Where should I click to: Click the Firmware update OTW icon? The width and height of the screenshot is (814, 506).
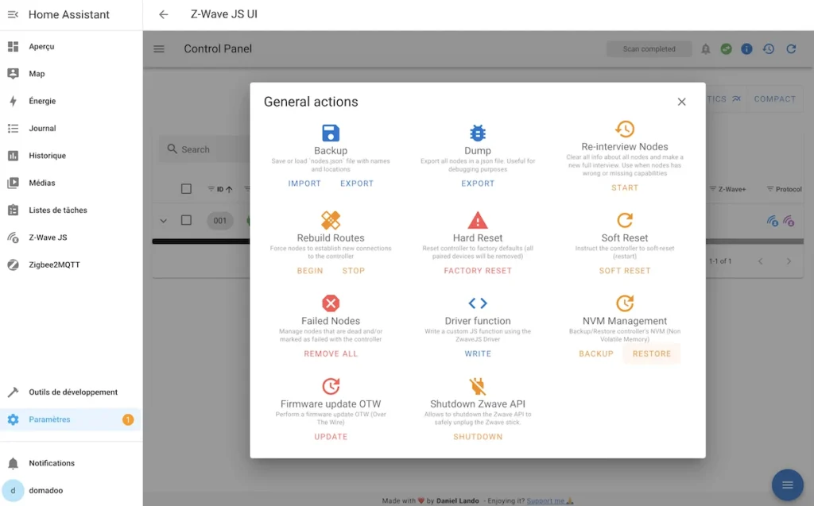331,386
